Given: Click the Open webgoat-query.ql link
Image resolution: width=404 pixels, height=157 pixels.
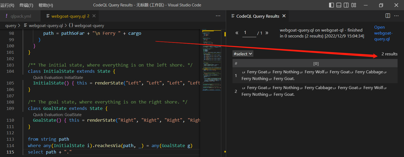Looking at the screenshot, I should coord(383,33).
